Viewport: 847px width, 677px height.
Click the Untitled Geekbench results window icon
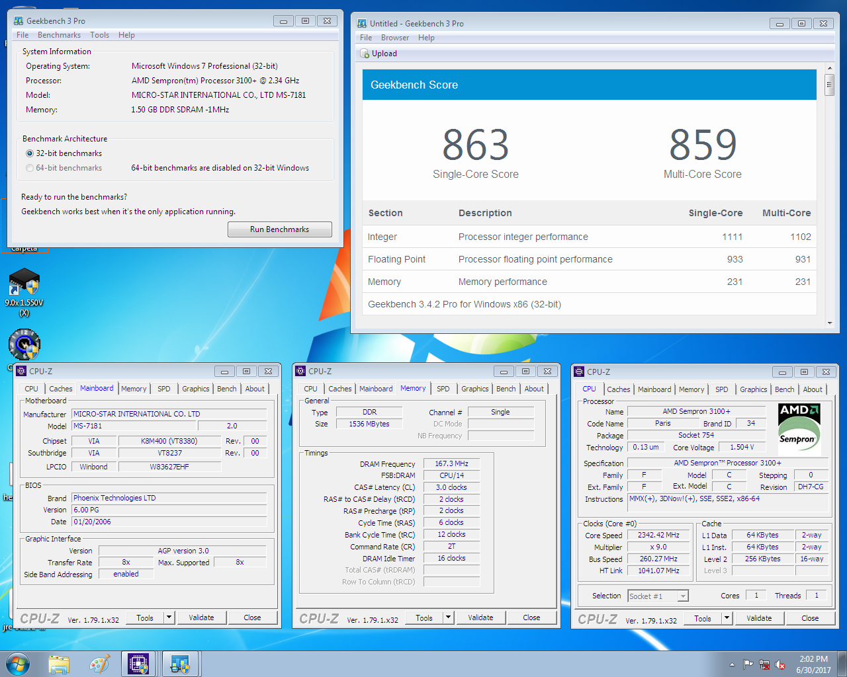362,24
